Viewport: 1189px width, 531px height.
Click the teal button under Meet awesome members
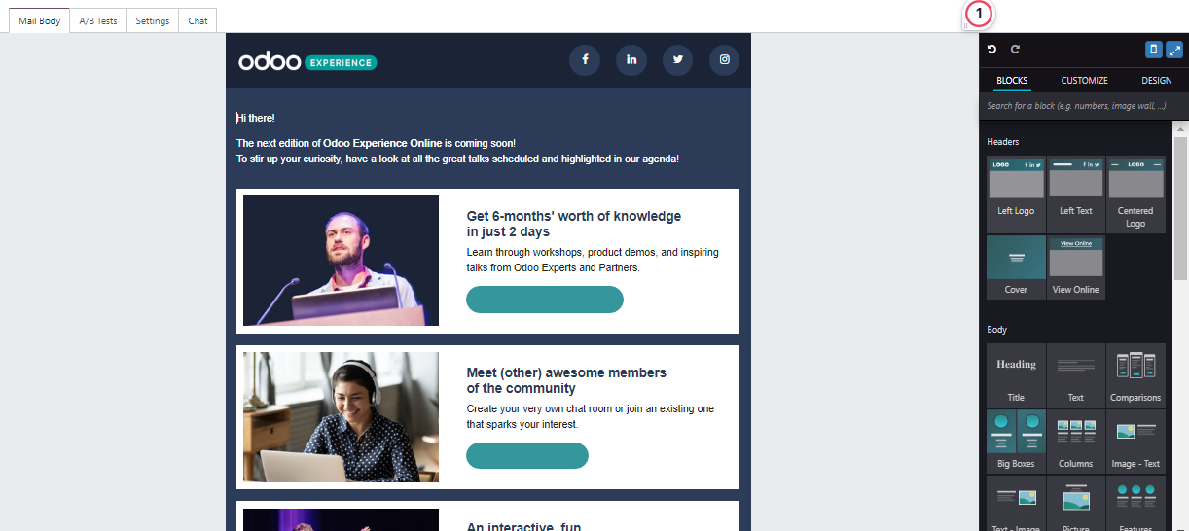(527, 455)
